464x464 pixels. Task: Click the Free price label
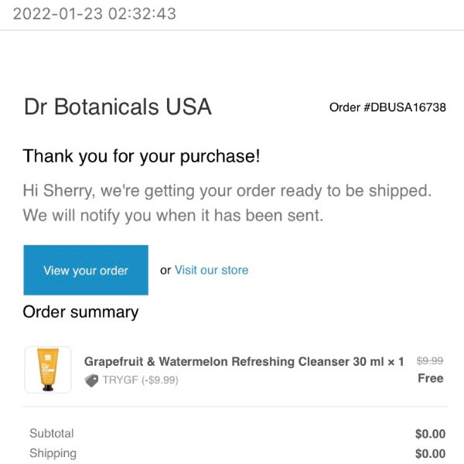[x=431, y=378]
